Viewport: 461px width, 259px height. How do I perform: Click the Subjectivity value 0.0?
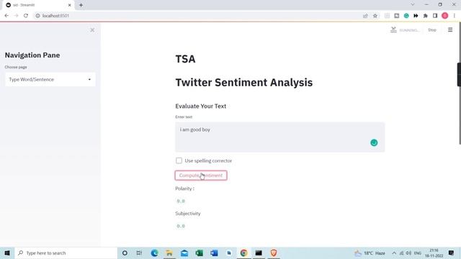coord(181,226)
